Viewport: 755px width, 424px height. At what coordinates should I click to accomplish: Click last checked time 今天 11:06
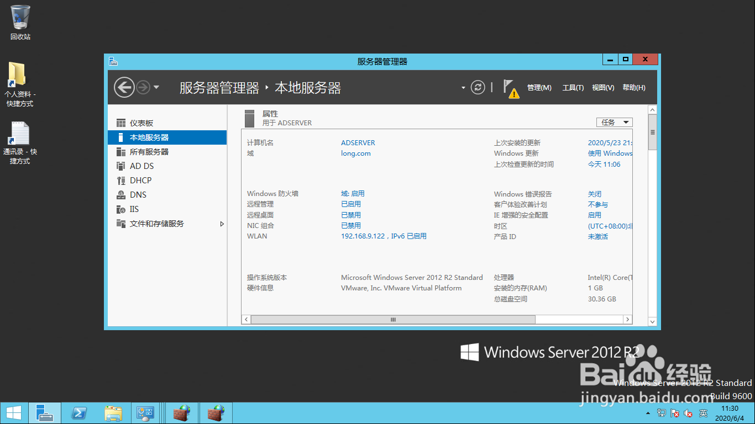(604, 164)
